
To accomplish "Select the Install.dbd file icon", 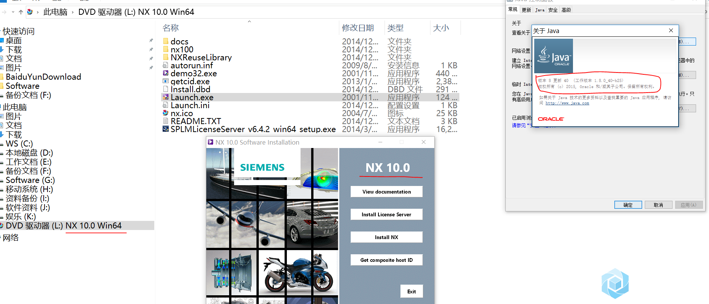I will pyautogui.click(x=166, y=89).
